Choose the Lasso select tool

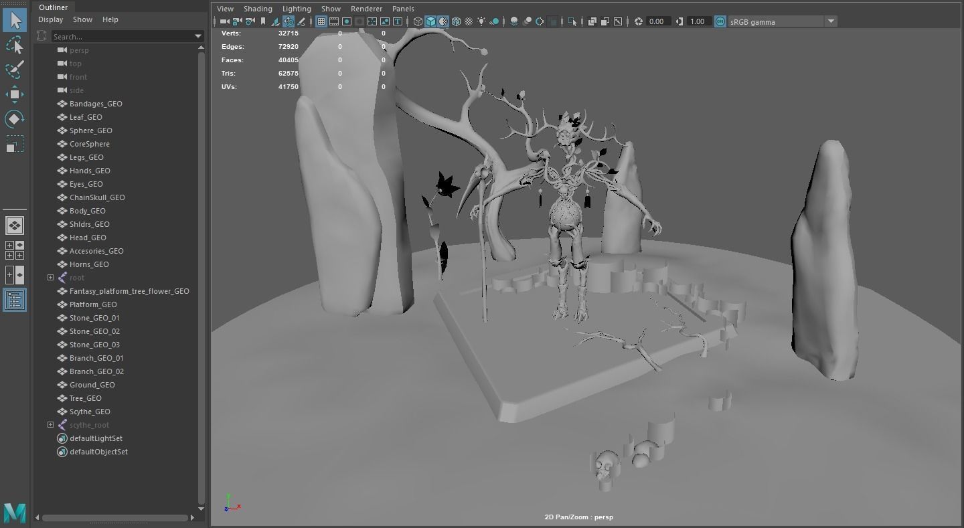coord(15,45)
